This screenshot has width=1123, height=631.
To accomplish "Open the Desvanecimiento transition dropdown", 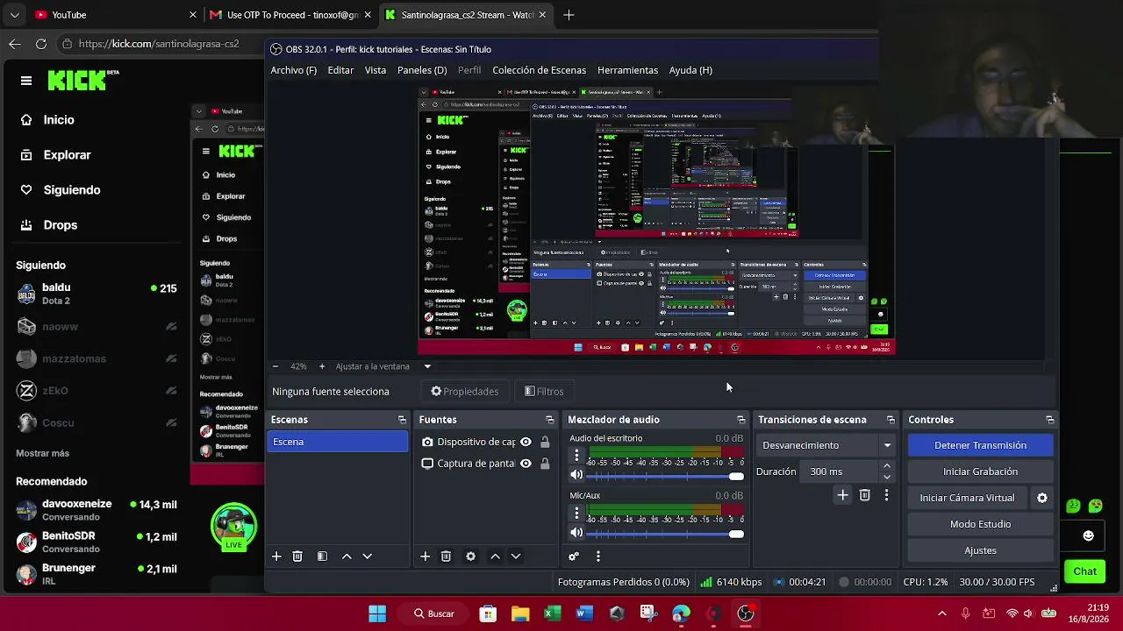I will pos(826,445).
